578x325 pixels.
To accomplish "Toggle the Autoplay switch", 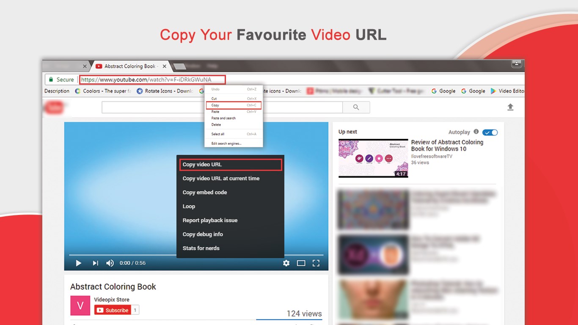I will [490, 132].
